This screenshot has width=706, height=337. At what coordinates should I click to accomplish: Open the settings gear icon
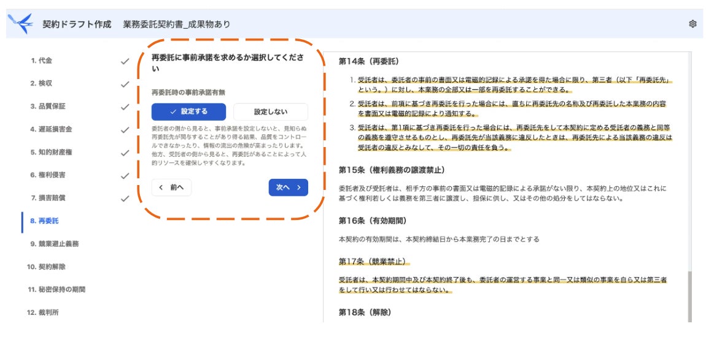[x=692, y=24]
